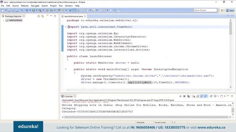This screenshot has height=132, width=236.
Task: Open the Project menu
Action: tap(53, 6)
